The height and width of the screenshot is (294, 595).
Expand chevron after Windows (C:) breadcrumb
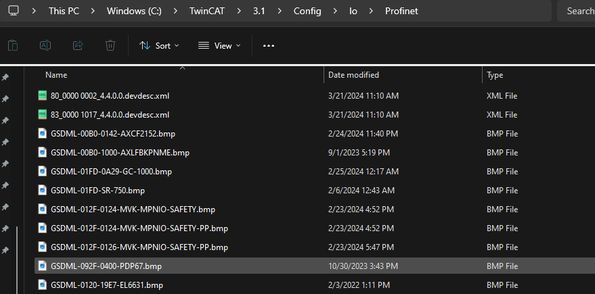(x=175, y=11)
